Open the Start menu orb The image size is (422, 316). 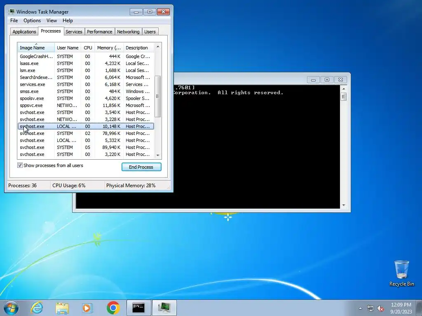pyautogui.click(x=11, y=308)
